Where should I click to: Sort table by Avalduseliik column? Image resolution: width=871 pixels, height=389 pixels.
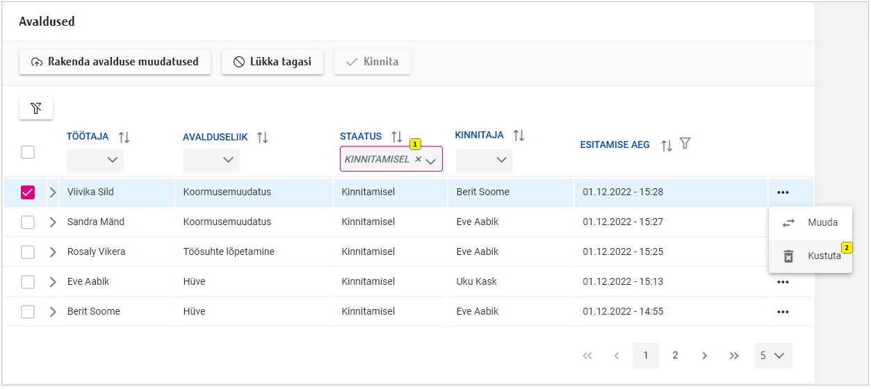point(262,138)
